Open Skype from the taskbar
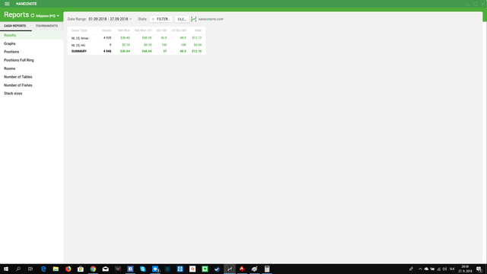487x274 pixels. coord(142,269)
